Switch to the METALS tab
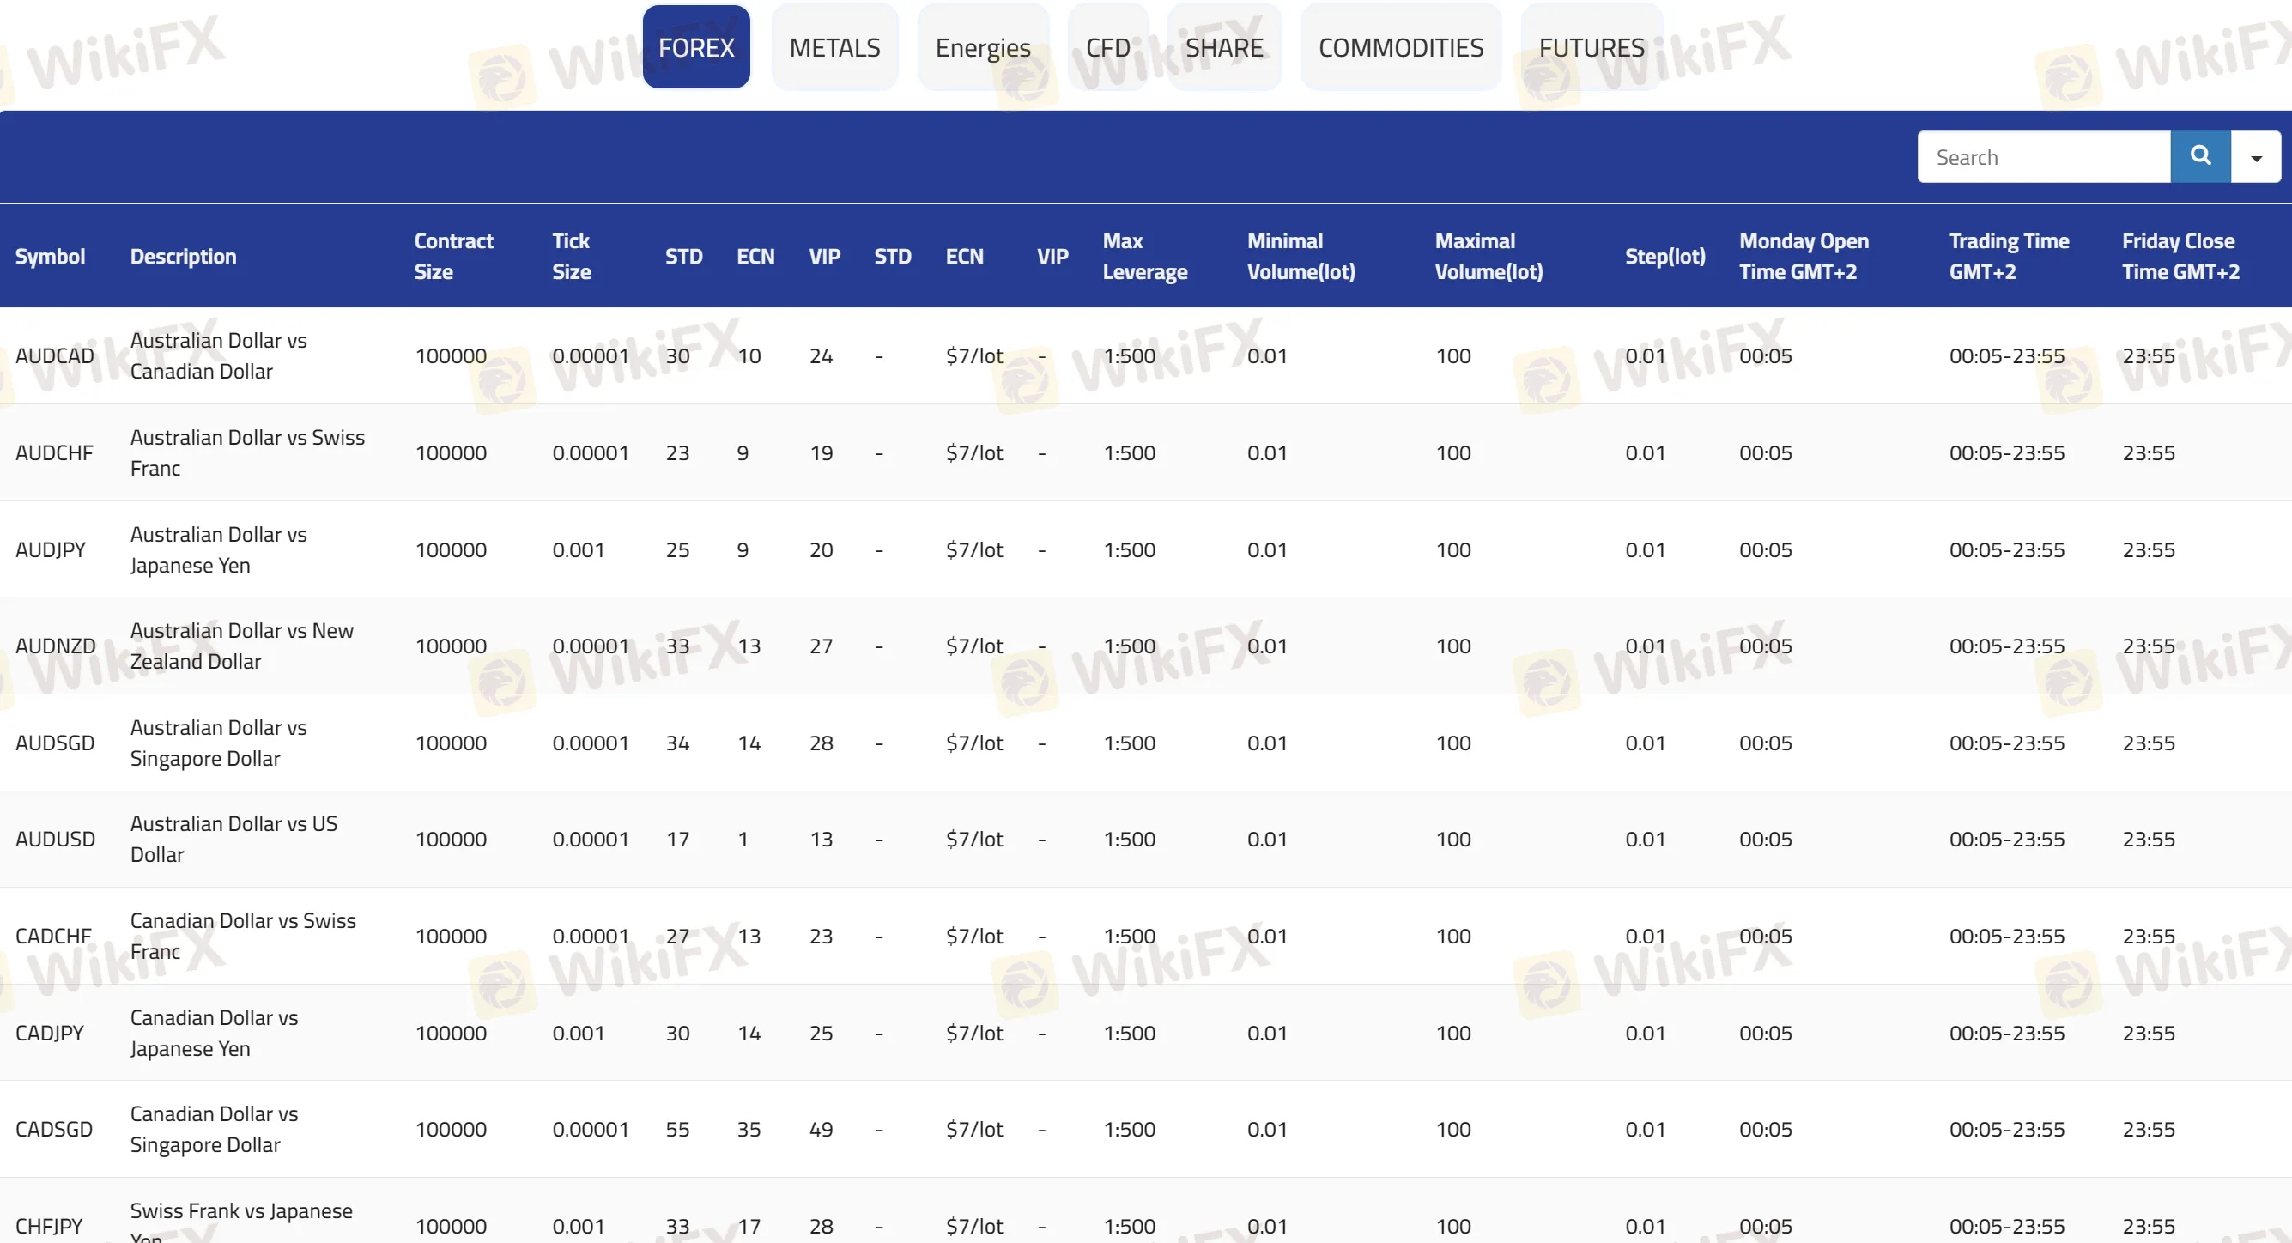2292x1243 pixels. click(x=834, y=47)
